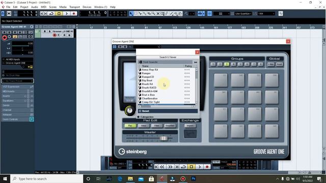Sort presets by Rating column header

(x=188, y=66)
